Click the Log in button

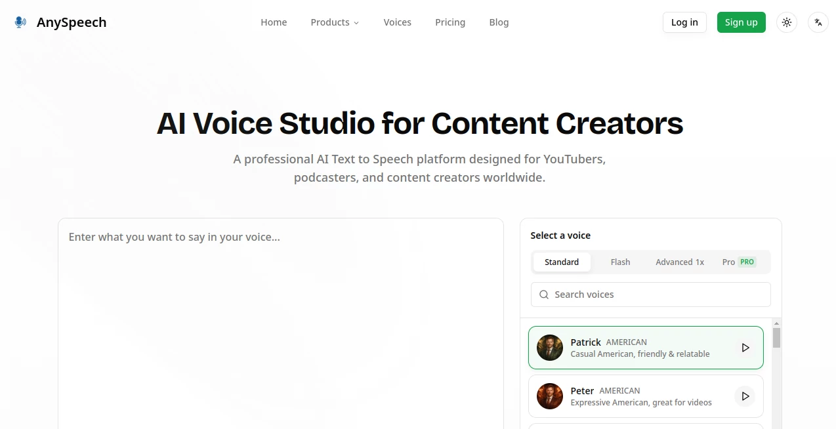pos(684,22)
